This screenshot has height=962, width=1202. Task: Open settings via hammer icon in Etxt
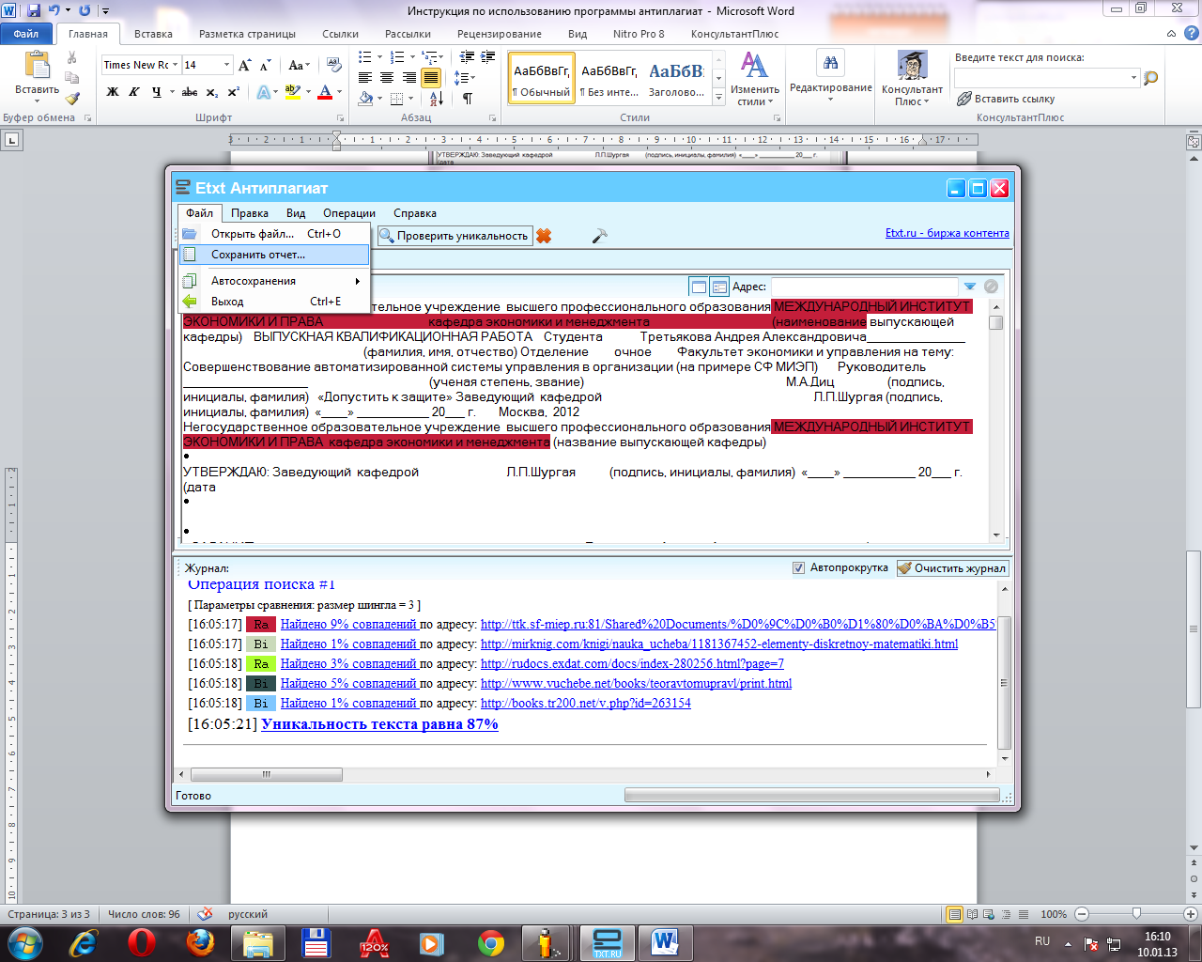tap(599, 236)
